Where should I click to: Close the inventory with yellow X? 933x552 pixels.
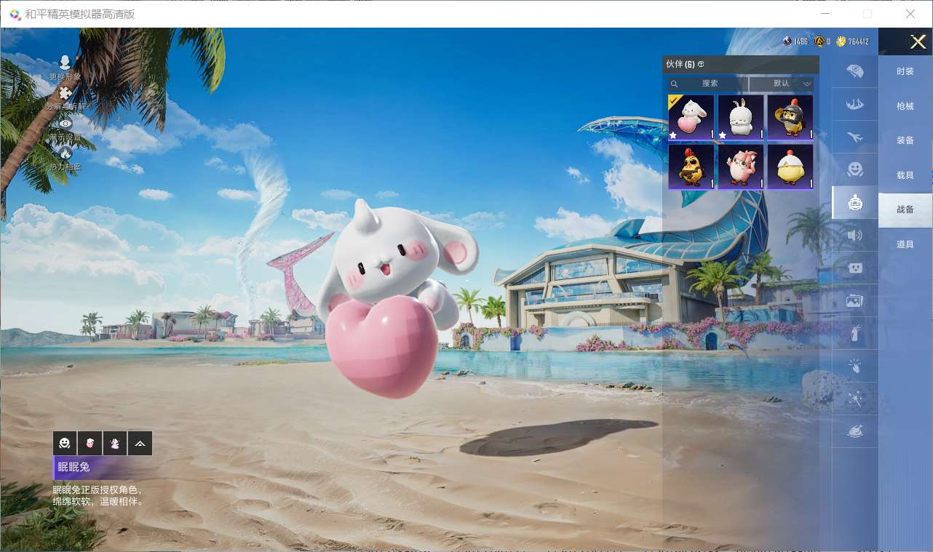[x=918, y=42]
